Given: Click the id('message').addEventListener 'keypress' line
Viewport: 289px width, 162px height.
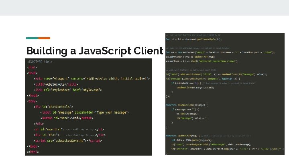Looking at the screenshot, I should (203, 79).
